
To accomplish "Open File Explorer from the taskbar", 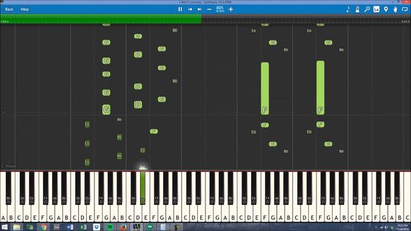I will 17,227.
